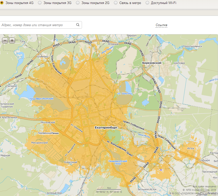Click the Исток settlement label
218x196 pixels.
(x=191, y=148)
